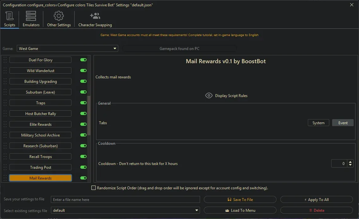This screenshot has height=219, width=359.
Task: Click the Save To File button
Action: pyautogui.click(x=240, y=200)
